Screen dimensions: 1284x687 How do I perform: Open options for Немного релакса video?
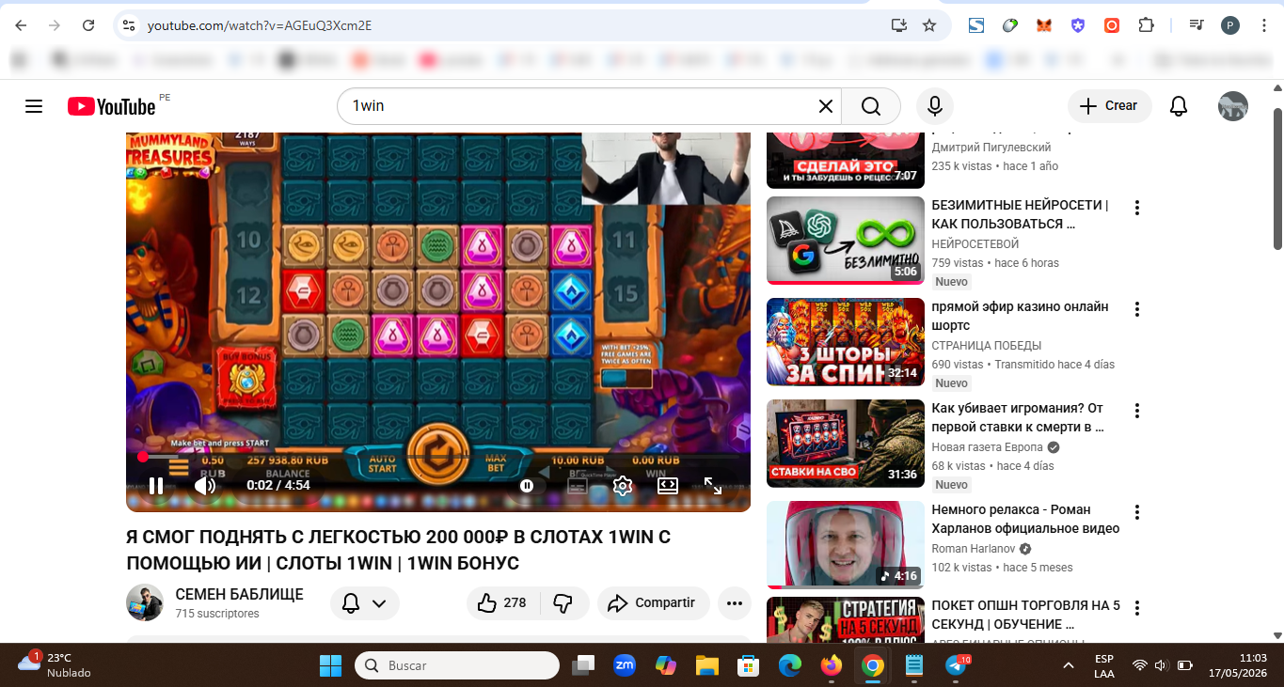[1137, 512]
